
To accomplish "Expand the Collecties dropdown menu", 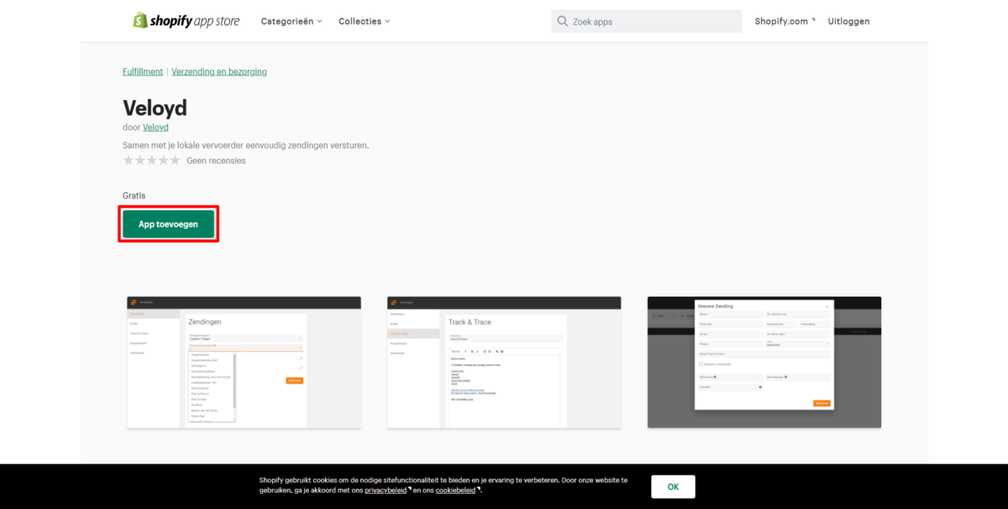I will (364, 21).
